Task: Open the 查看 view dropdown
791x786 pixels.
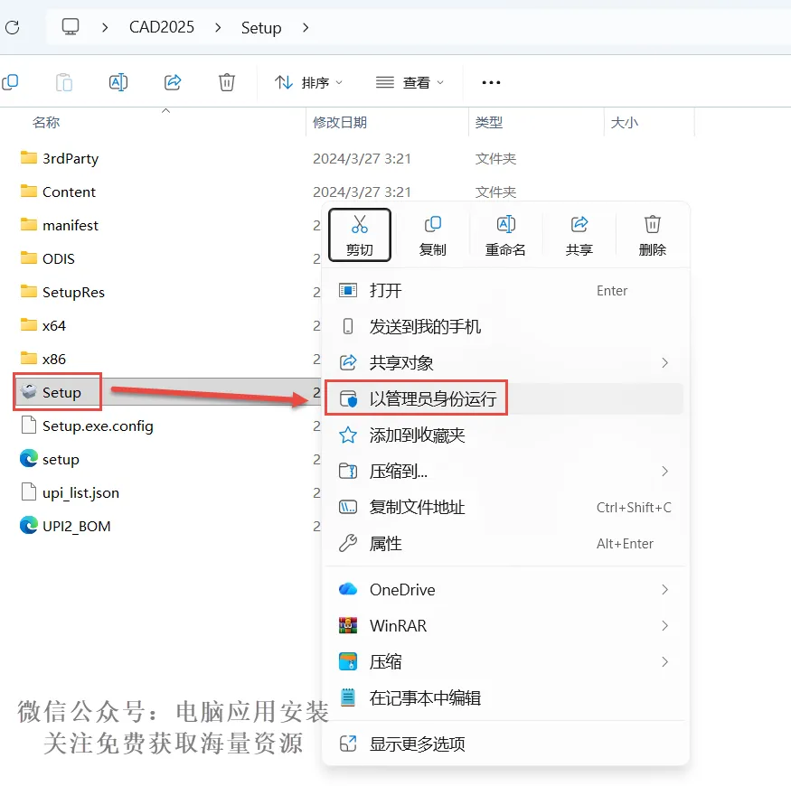Action: pos(410,82)
